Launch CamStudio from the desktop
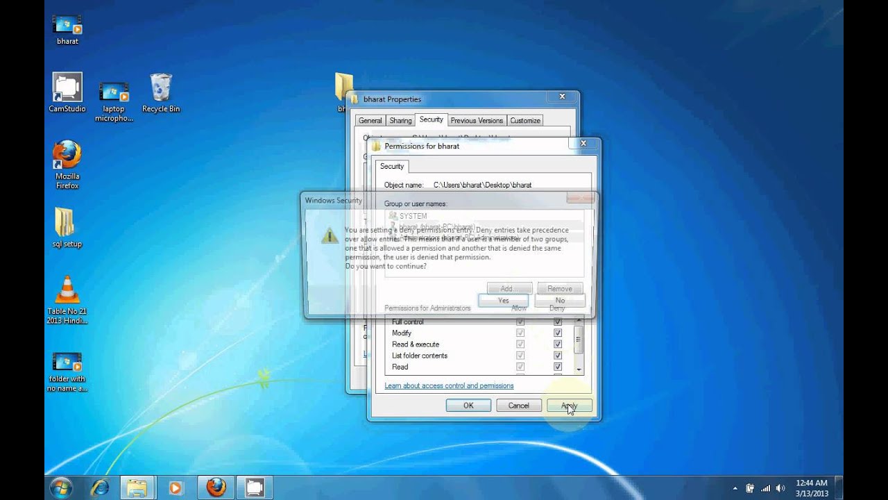This screenshot has height=500, width=888. tap(67, 92)
